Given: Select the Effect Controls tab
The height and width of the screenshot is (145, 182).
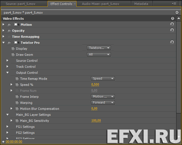Looking at the screenshot, I should click(x=61, y=4).
